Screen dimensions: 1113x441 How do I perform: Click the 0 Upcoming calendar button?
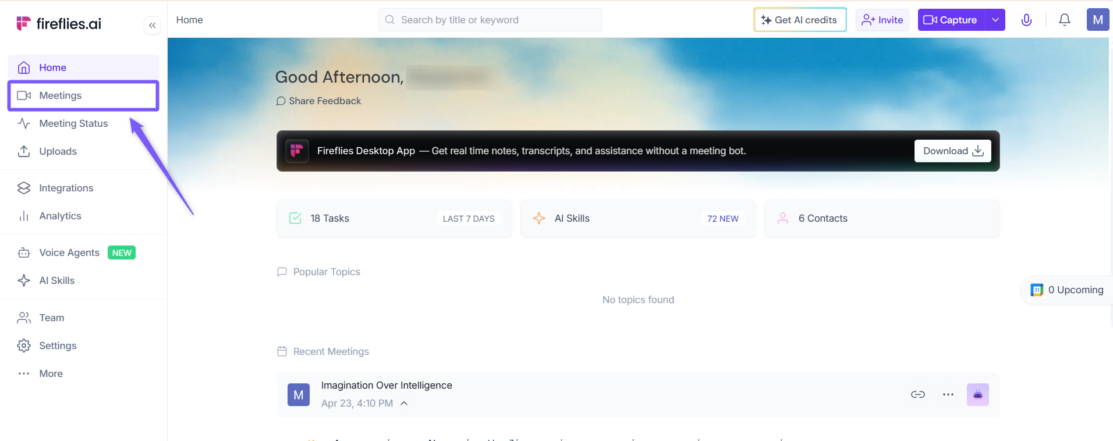point(1067,290)
